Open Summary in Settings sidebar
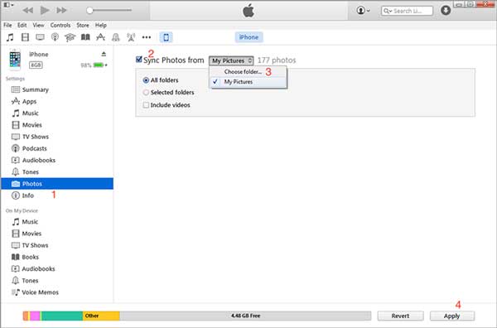The image size is (497, 328). pos(57,89)
